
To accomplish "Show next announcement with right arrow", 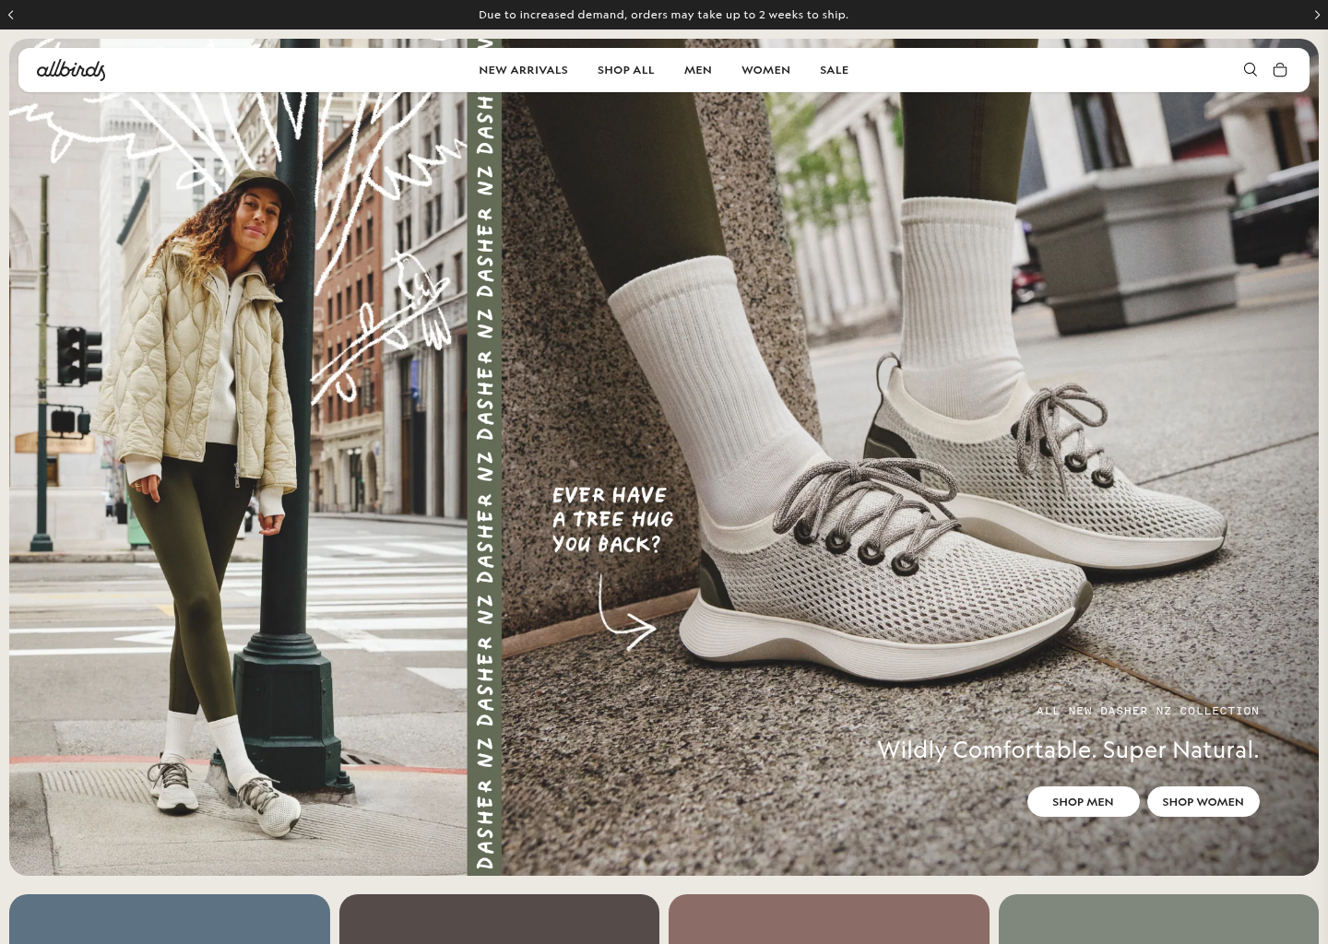I will 1317,15.
